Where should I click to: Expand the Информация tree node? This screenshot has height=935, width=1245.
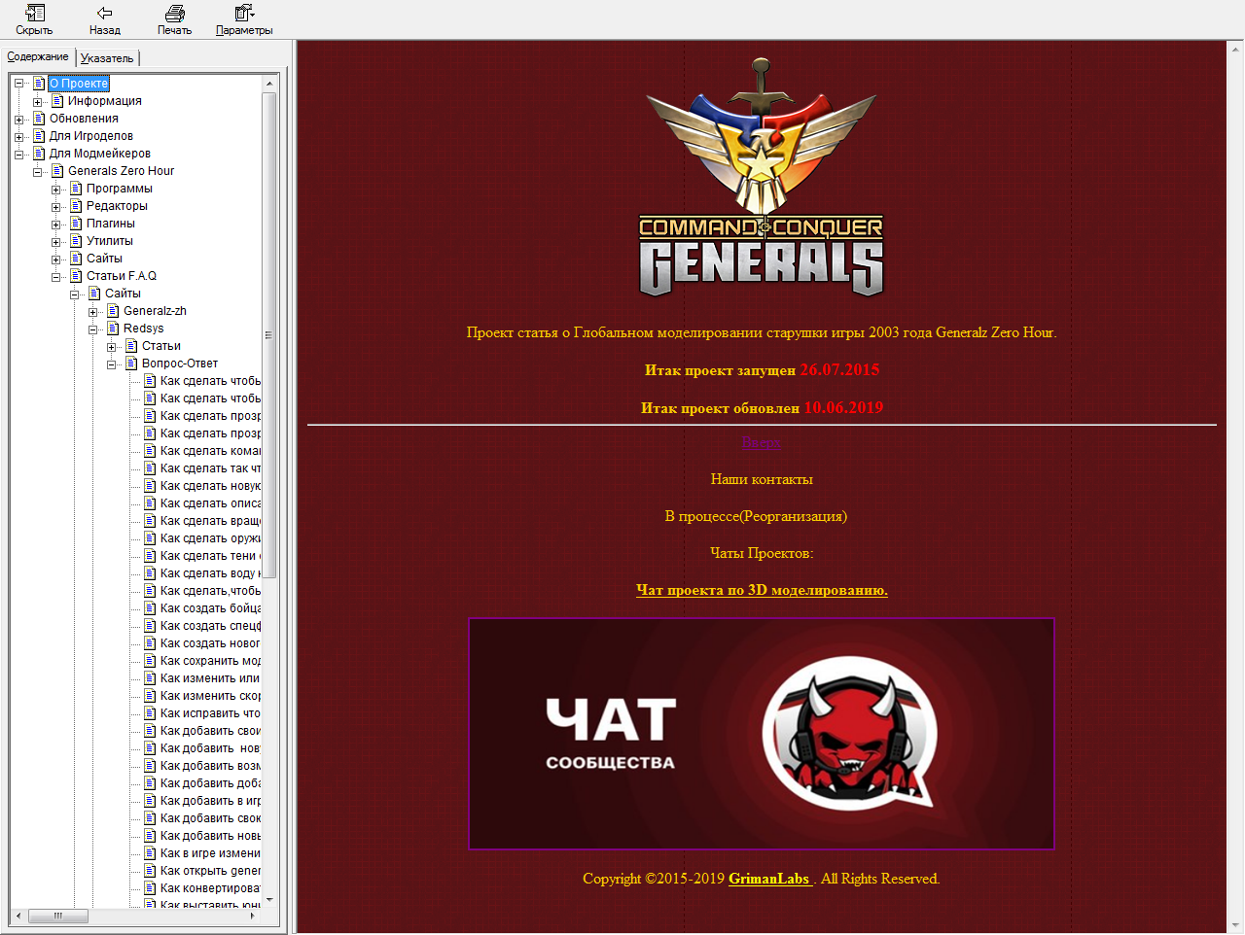click(x=37, y=101)
